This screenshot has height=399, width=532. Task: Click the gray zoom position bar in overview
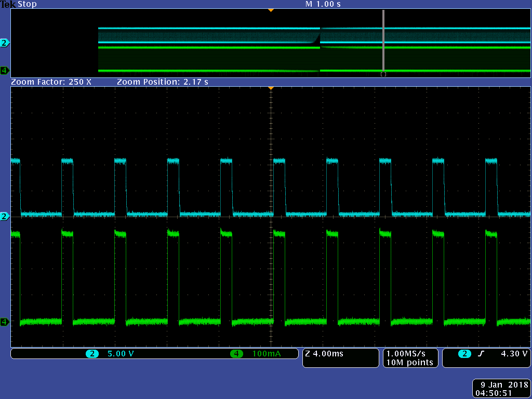pos(383,42)
